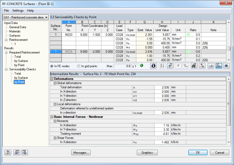Click the Info toolbar icon for result details
Viewport: 234px width, 165px height.
pyautogui.click(x=153, y=66)
